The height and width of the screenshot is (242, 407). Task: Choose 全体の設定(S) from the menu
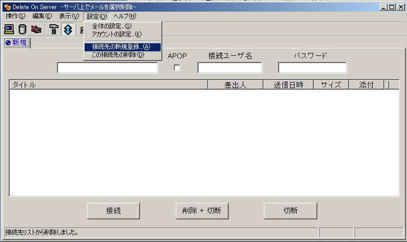point(122,26)
